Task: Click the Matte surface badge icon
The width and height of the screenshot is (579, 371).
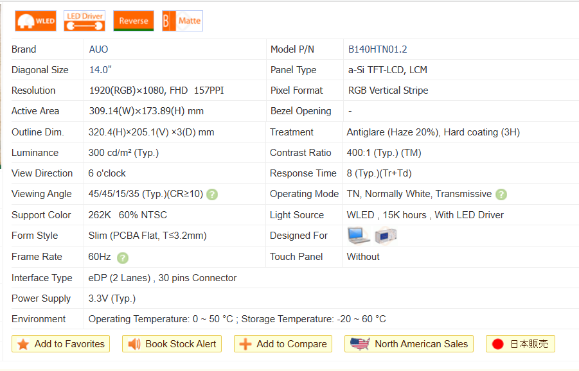Action: 183,21
